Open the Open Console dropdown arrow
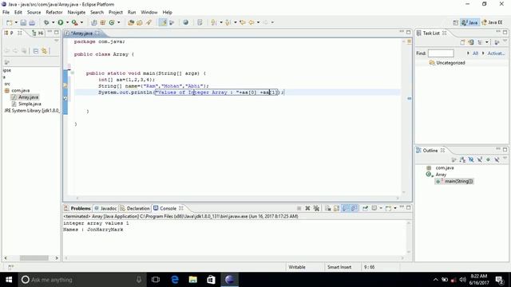The width and height of the screenshot is (511, 287). tap(394, 208)
